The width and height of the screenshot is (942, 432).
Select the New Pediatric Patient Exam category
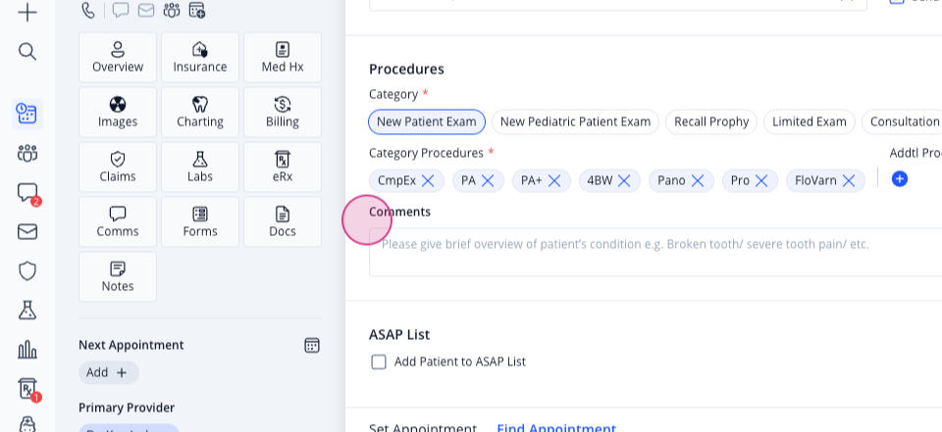575,121
